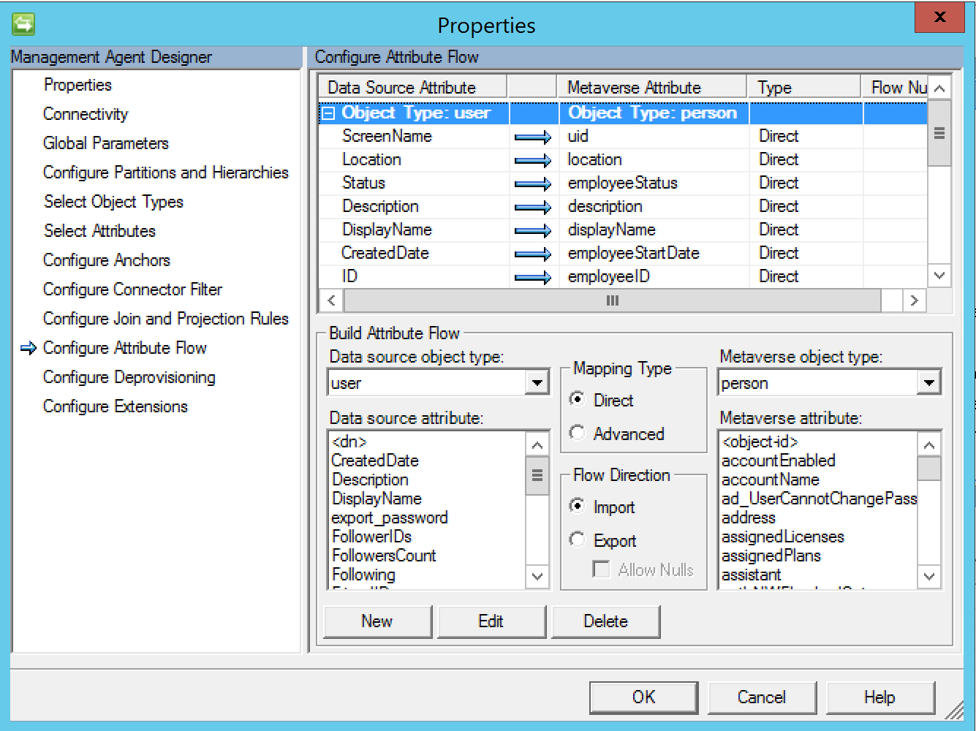This screenshot has width=976, height=731.
Task: Set flow direction to Export
Action: 578,540
